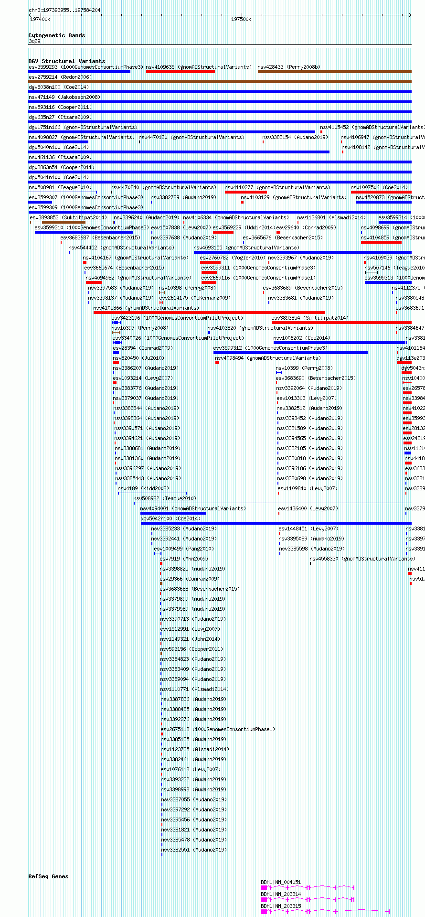This screenshot has height=917, width=425.
Task: Open dgv5040n100 (Coe2014) label
Action: pos(59,148)
